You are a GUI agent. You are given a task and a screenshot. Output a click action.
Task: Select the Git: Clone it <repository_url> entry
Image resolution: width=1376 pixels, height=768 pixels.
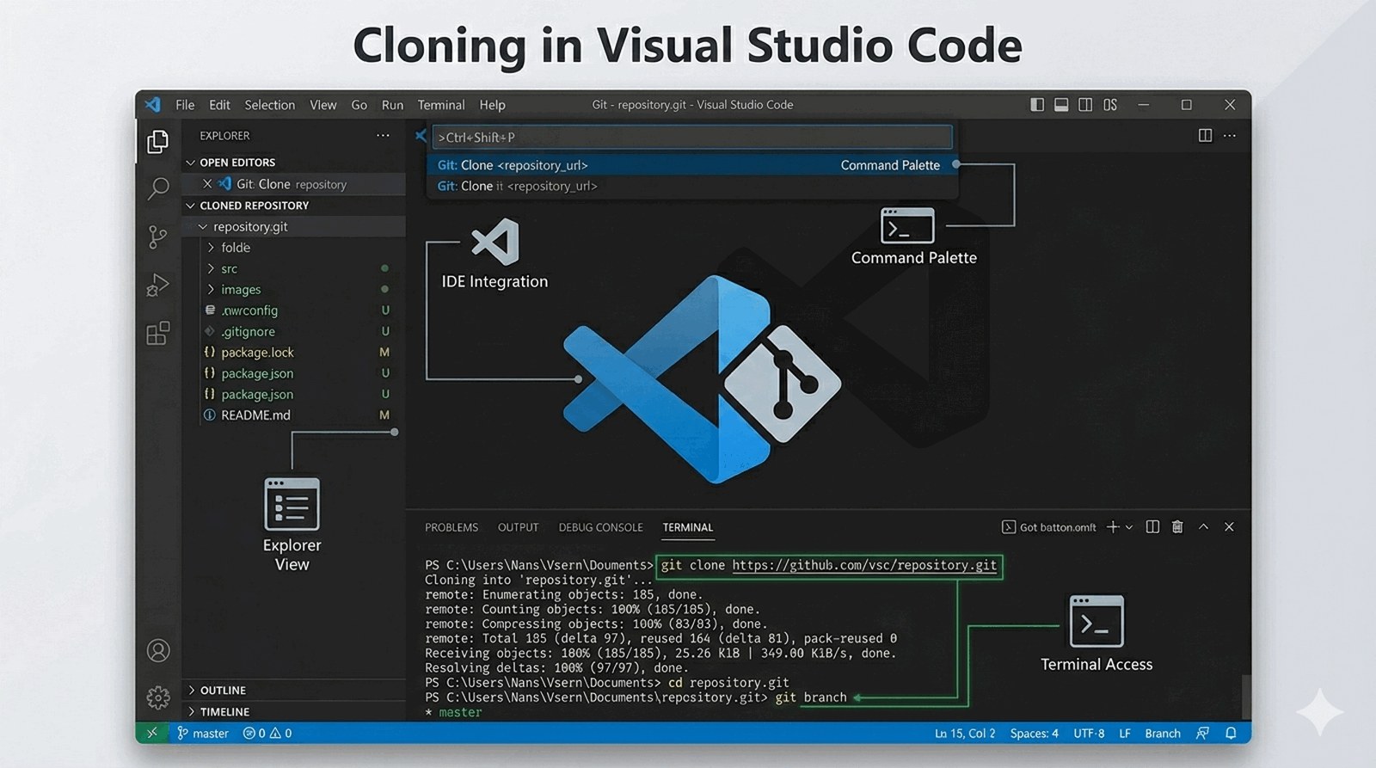692,186
